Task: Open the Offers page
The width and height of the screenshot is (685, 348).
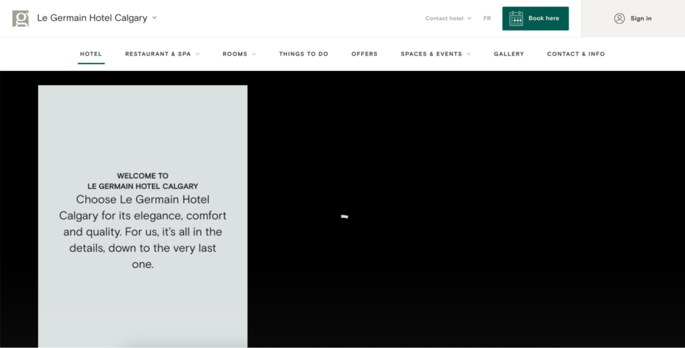Action: point(365,54)
